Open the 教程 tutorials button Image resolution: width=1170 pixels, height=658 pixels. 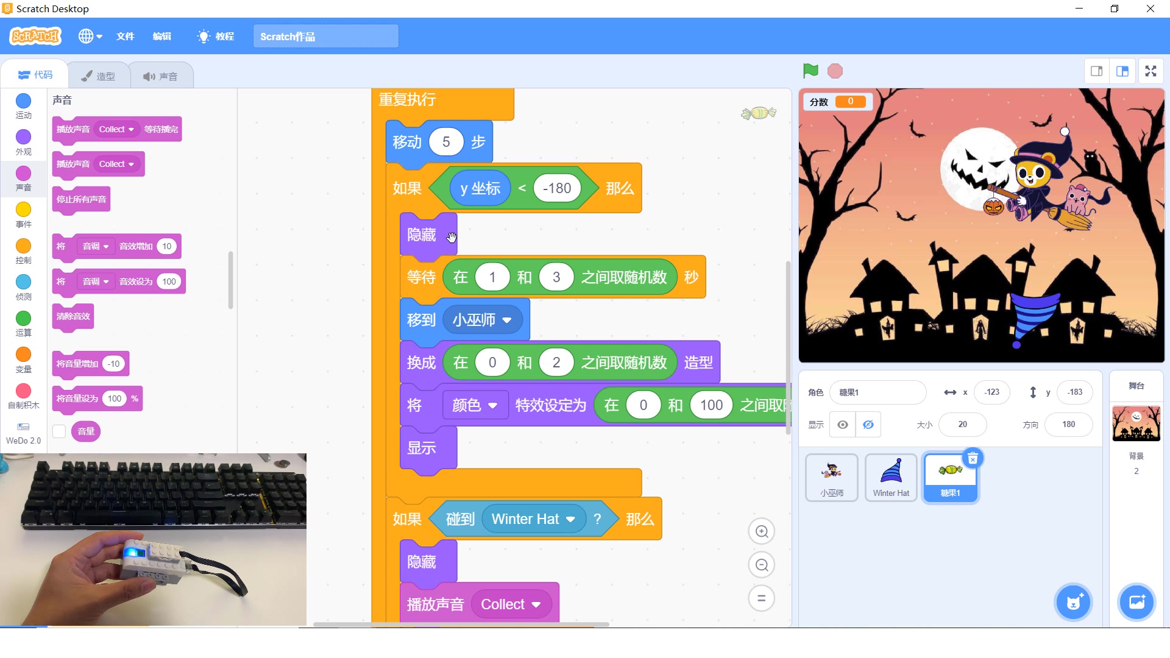coord(216,37)
